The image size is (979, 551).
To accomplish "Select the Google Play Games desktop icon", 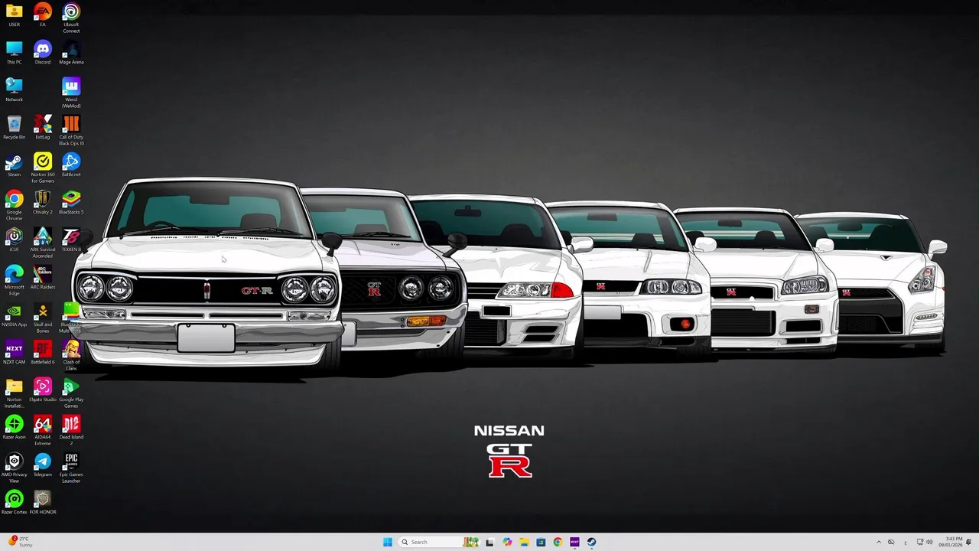I will point(71,393).
